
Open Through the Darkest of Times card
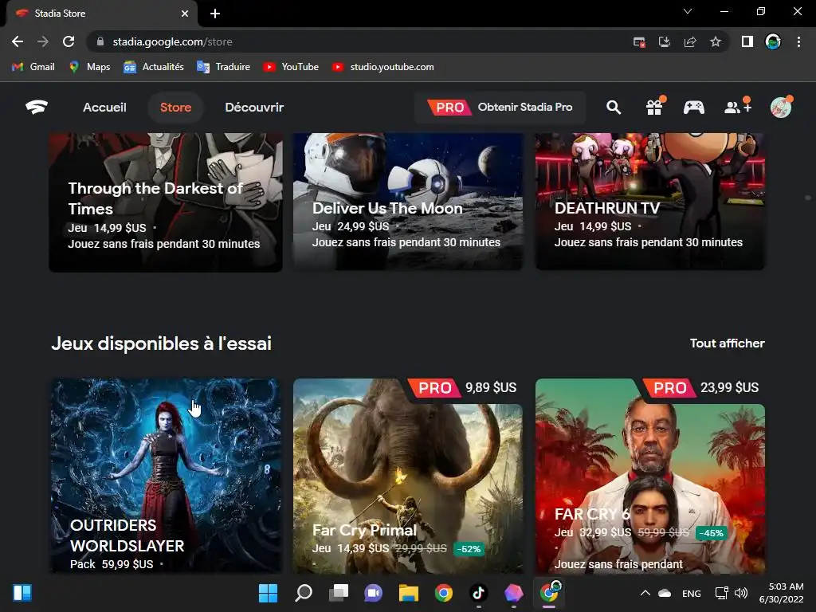(166, 202)
